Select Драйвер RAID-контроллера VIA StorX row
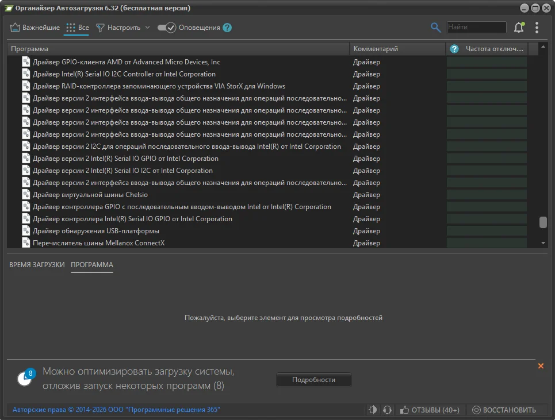This screenshot has width=555, height=420. pyautogui.click(x=267, y=86)
